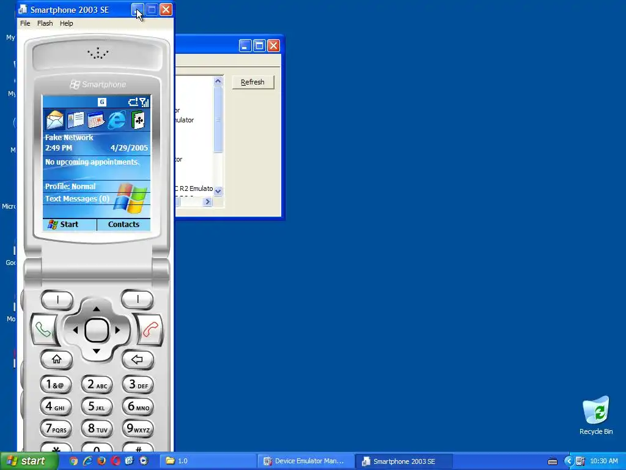
Task: Switch to Device Emulator Manager taskbar button
Action: [306, 461]
